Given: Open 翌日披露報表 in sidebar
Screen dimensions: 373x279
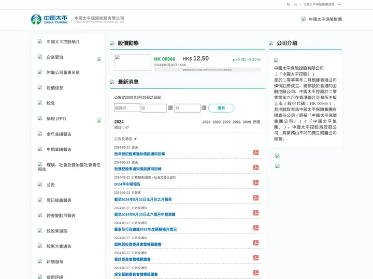Looking at the screenshot, I should [59, 200].
